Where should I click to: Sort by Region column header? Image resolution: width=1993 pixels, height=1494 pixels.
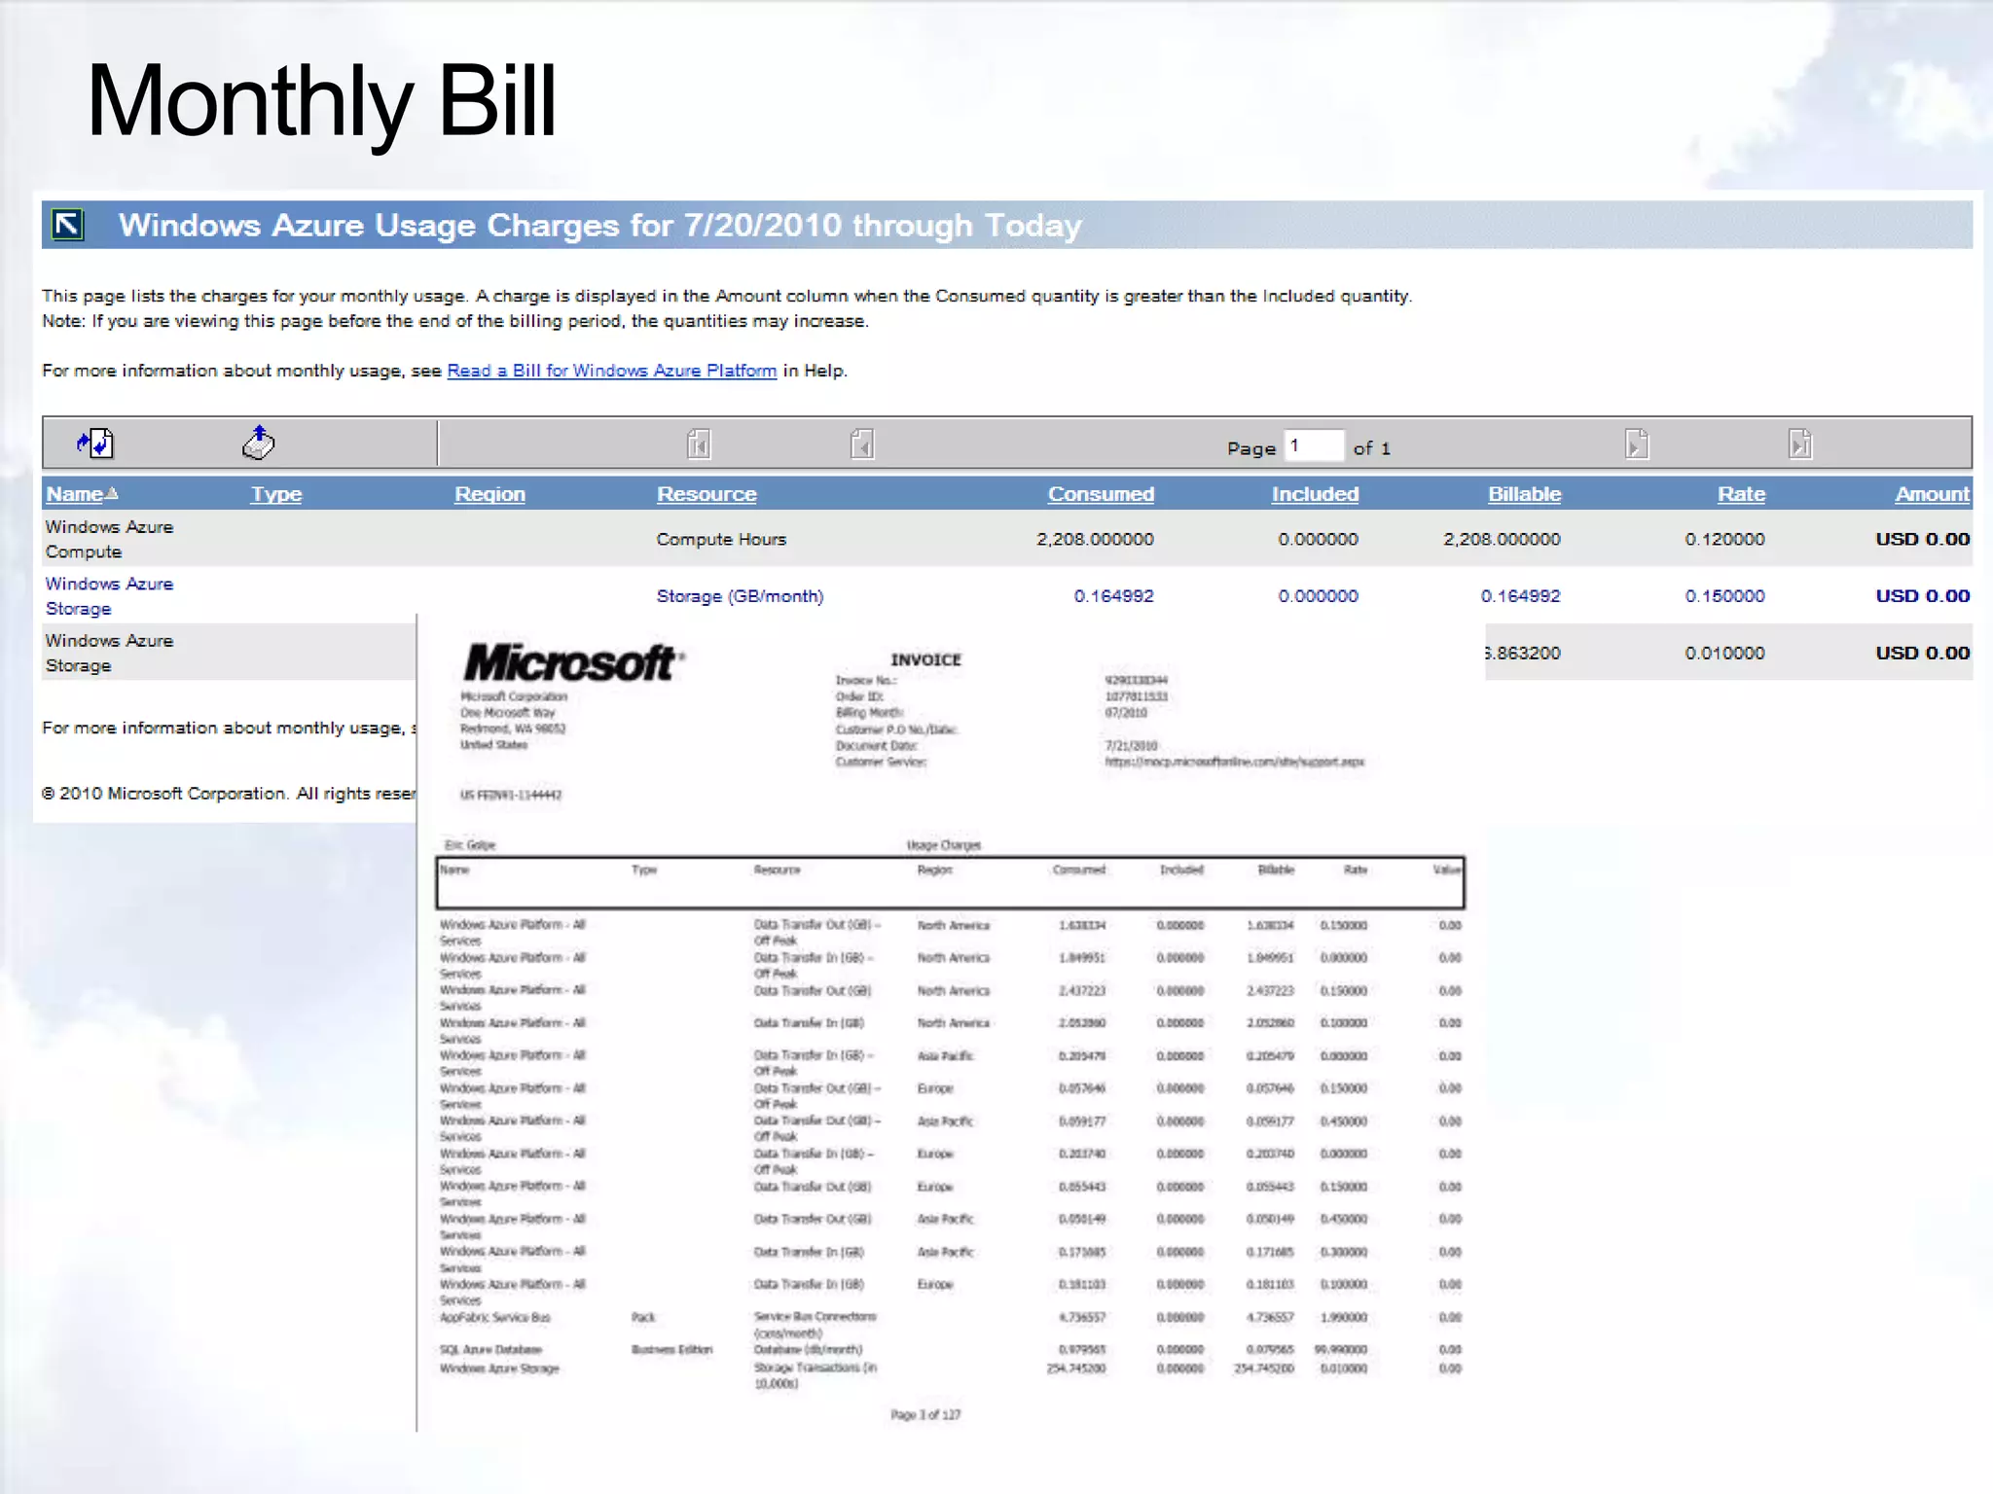[489, 494]
